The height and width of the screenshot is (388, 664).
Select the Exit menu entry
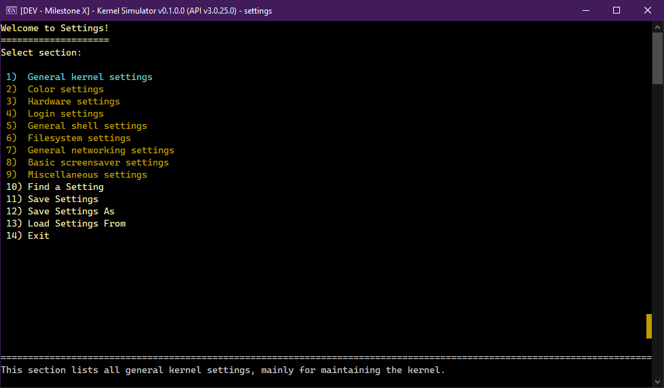coord(38,236)
